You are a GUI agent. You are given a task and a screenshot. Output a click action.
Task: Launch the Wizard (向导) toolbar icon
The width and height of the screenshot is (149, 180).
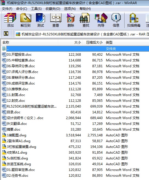coord(101,18)
